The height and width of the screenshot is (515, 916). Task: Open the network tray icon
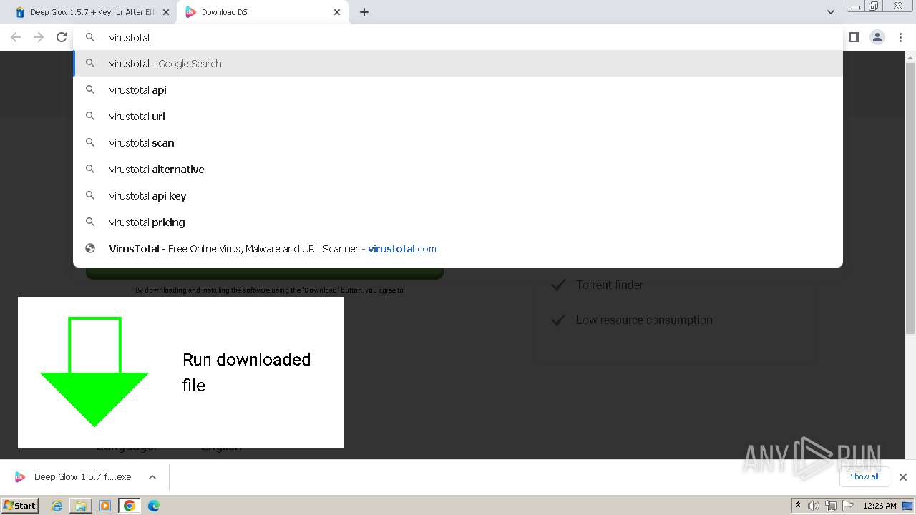click(x=831, y=506)
